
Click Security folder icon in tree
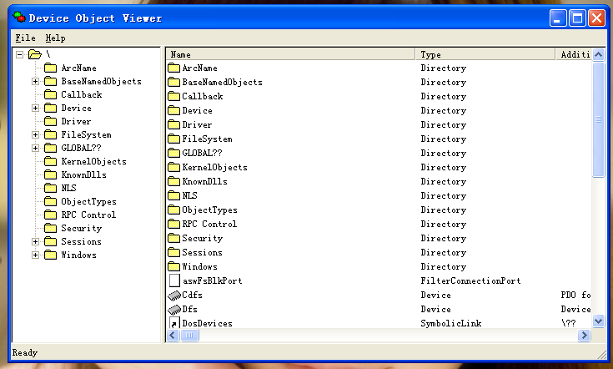50,228
